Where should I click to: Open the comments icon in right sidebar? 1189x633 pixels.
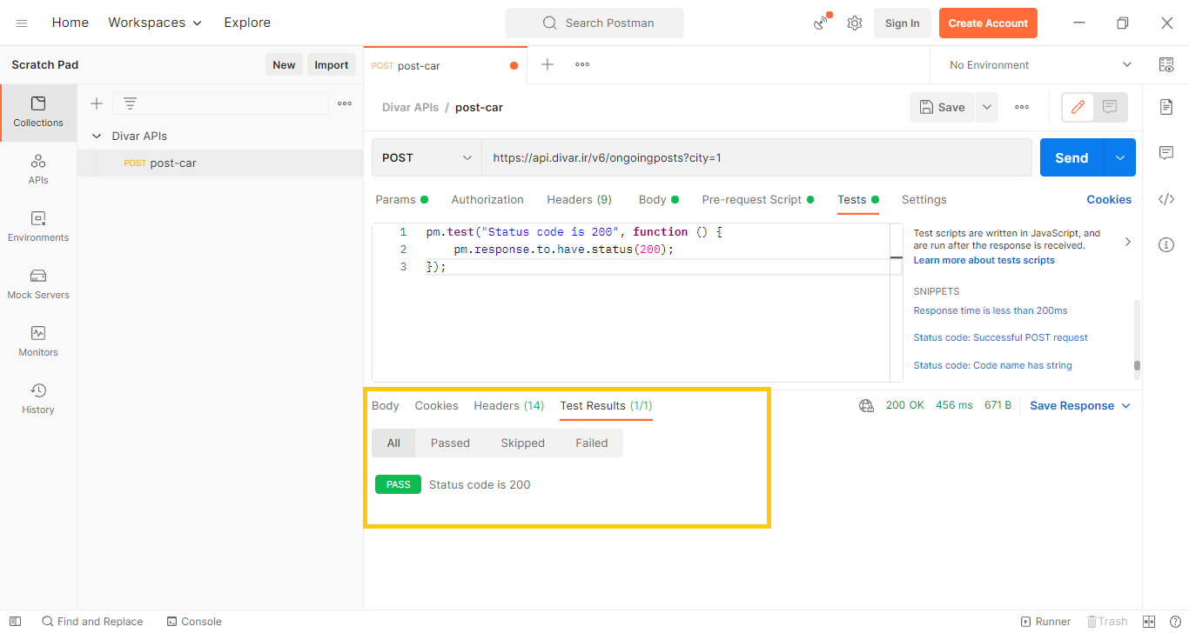click(1166, 153)
